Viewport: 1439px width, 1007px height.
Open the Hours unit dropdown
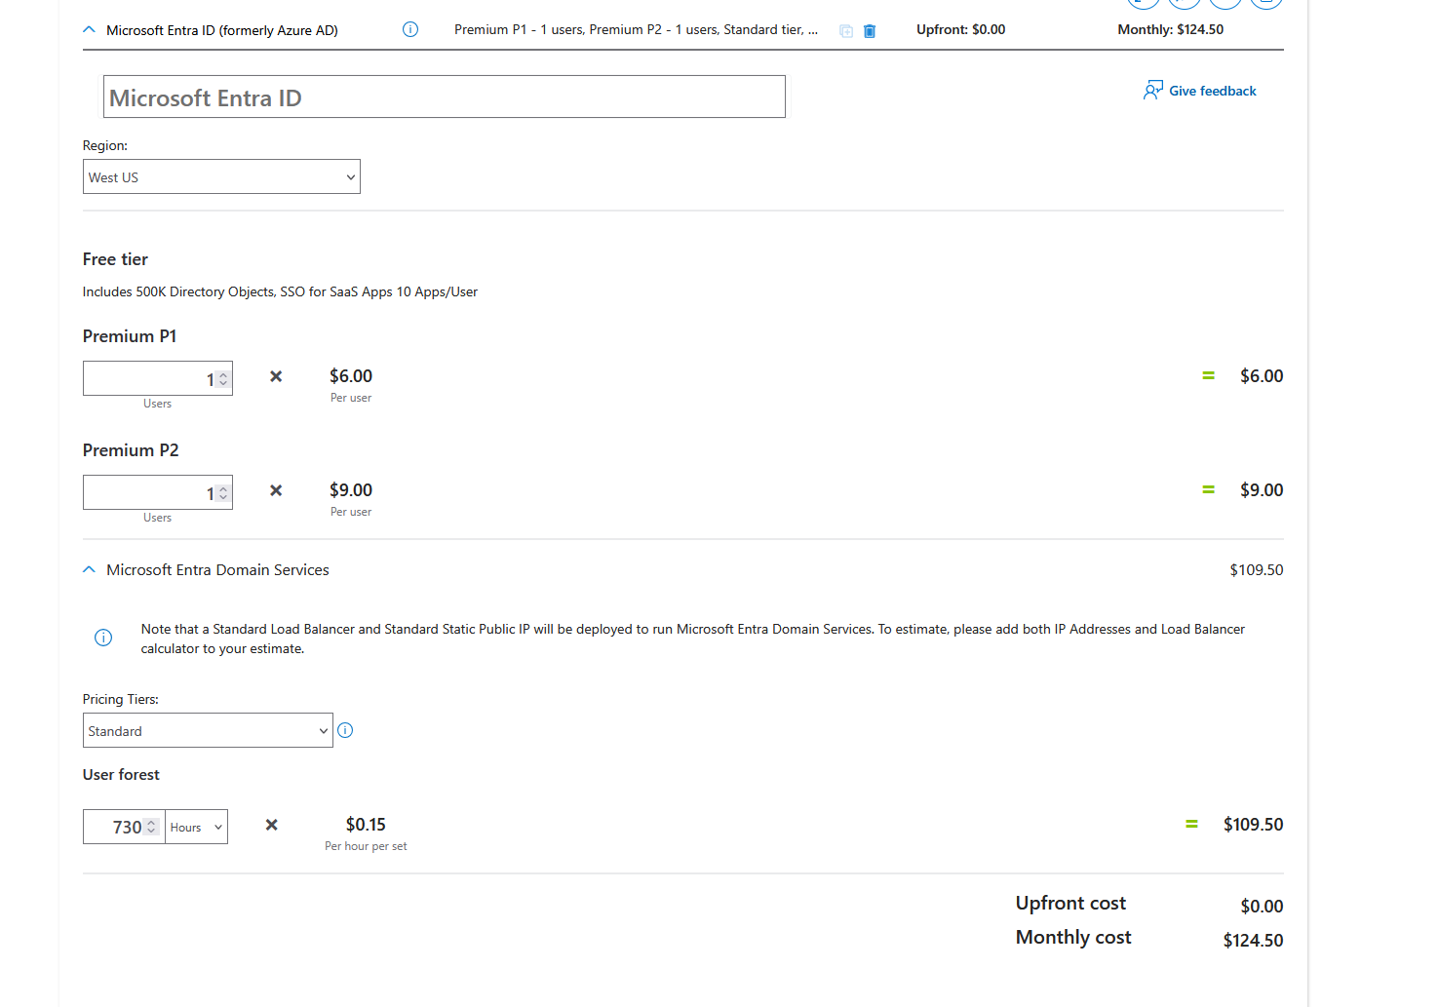pyautogui.click(x=197, y=827)
